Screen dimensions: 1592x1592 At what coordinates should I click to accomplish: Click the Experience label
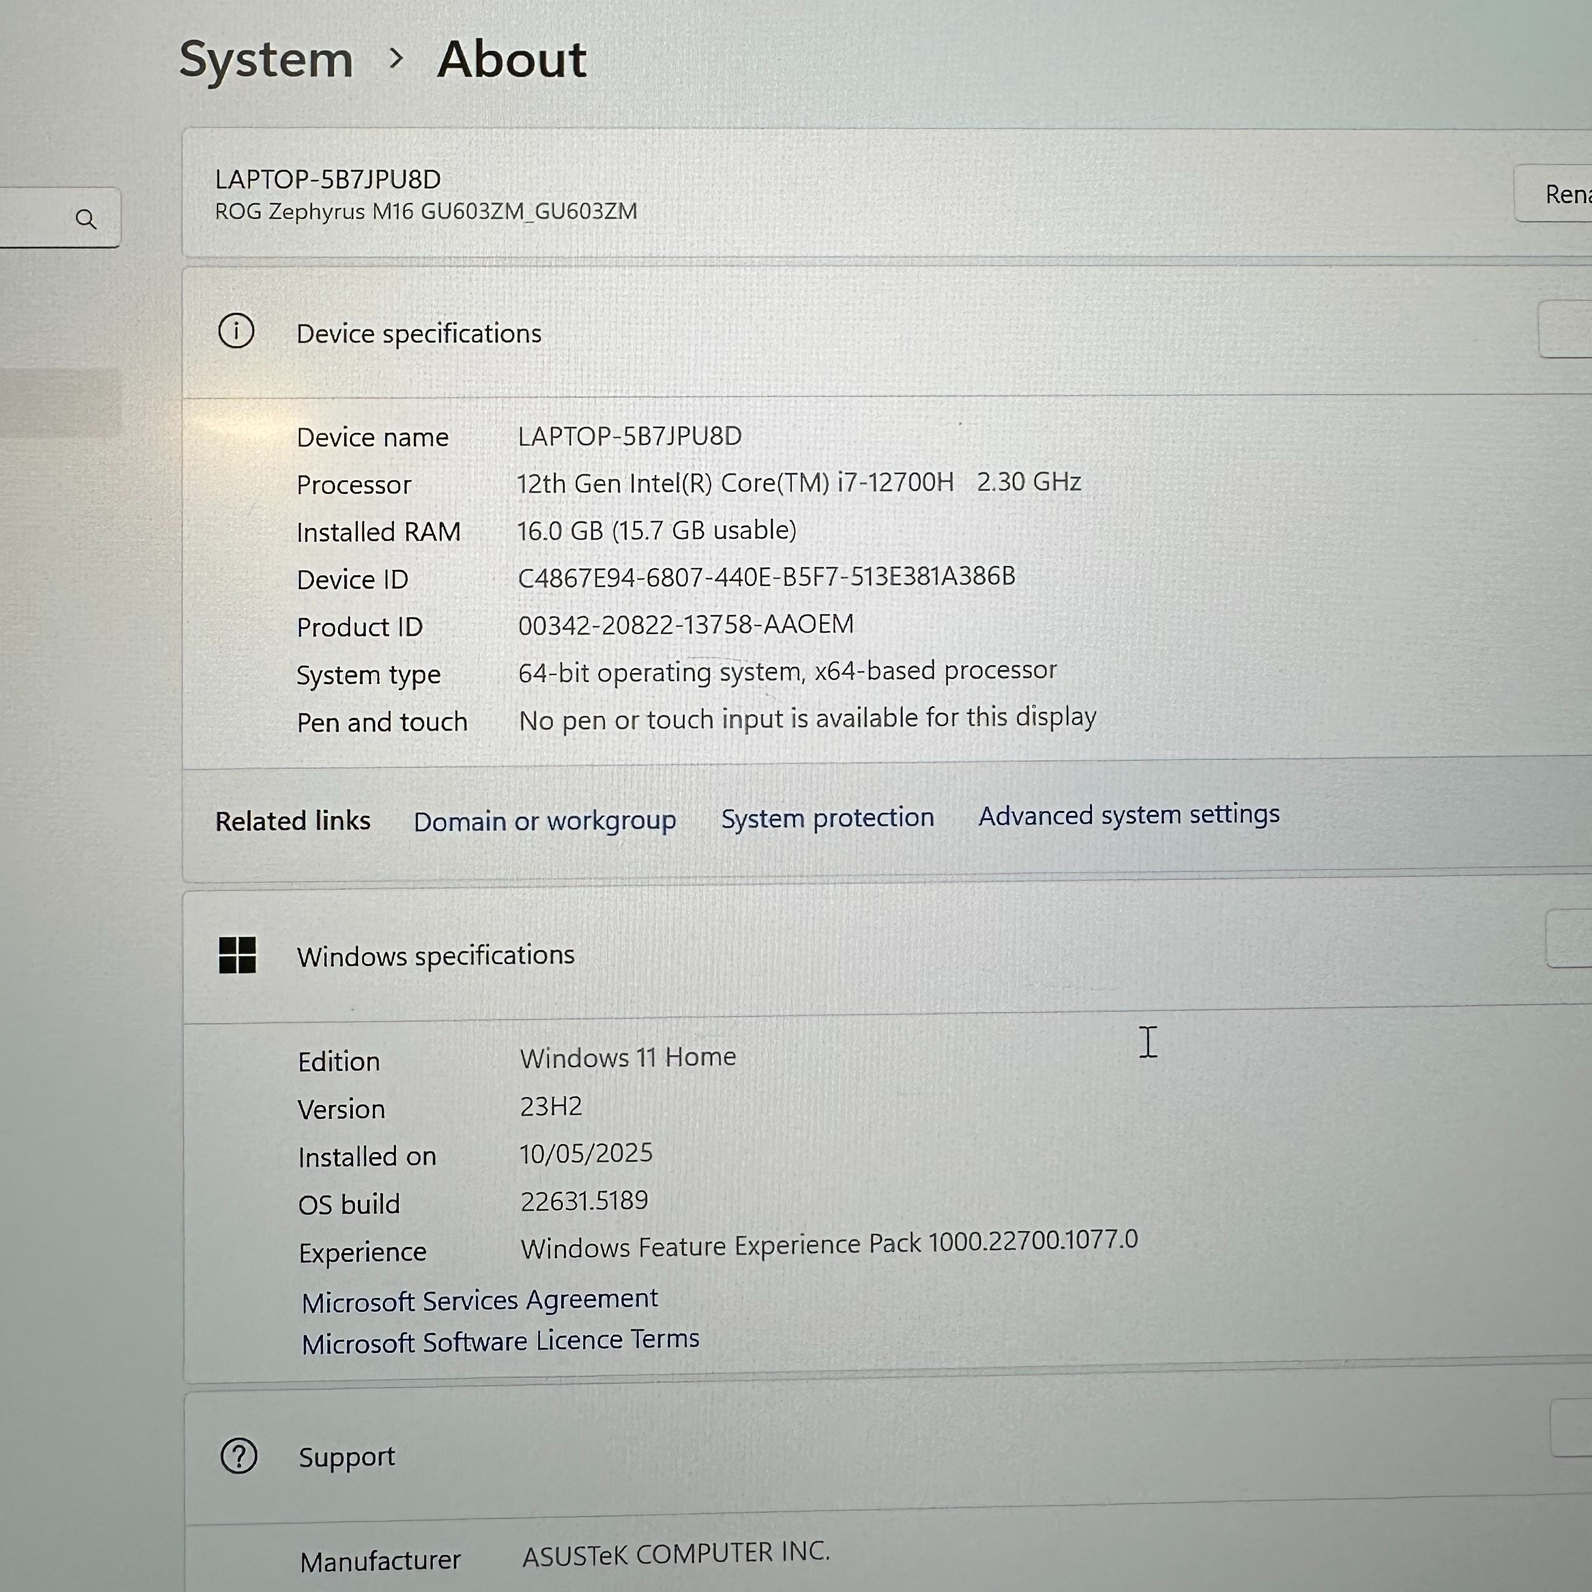tap(363, 1253)
